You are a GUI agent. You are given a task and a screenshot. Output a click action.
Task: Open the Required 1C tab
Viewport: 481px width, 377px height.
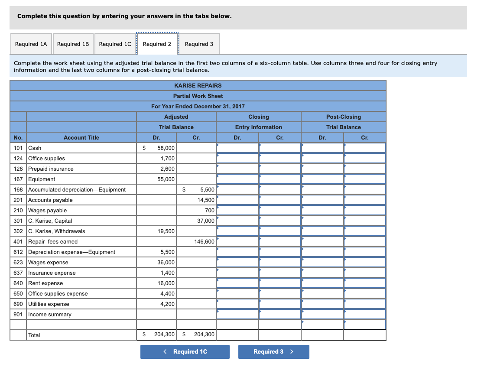coord(115,44)
